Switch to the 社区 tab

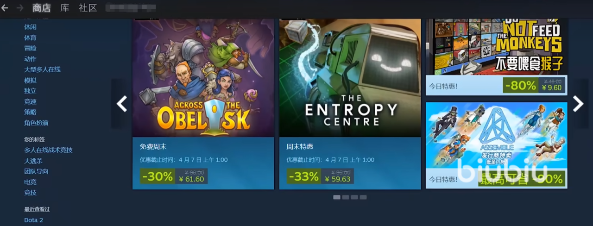(x=88, y=8)
